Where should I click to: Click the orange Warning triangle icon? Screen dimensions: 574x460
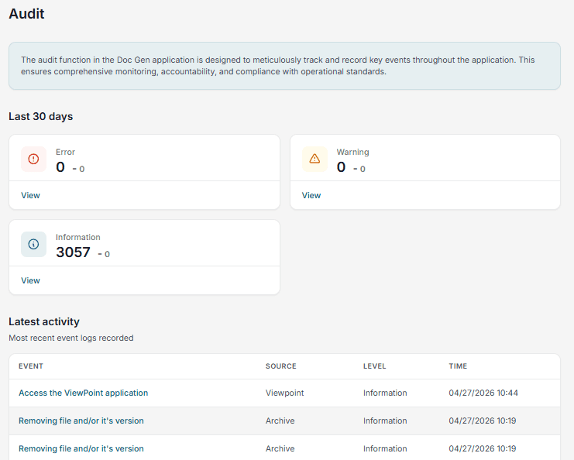pyautogui.click(x=314, y=159)
